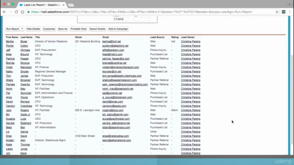Click email jeffg@jackson.com
The height and width of the screenshot is (165, 294).
point(113,50)
